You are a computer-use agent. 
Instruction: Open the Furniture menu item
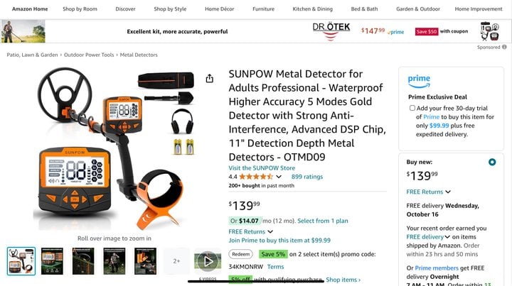point(264,9)
